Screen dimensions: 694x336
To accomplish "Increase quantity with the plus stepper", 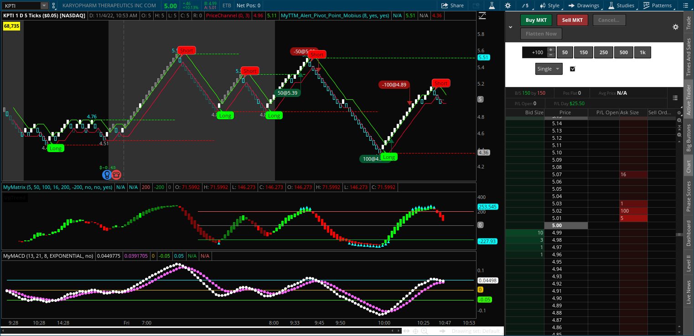I will click(x=551, y=50).
